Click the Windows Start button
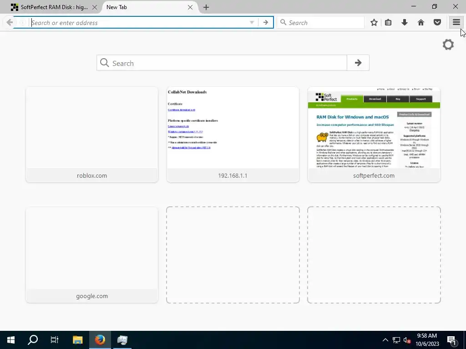466x349 pixels. 11,340
